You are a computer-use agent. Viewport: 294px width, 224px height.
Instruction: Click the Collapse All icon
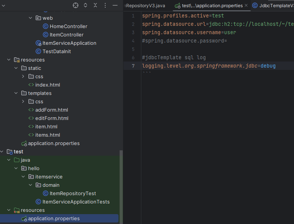(95, 5)
